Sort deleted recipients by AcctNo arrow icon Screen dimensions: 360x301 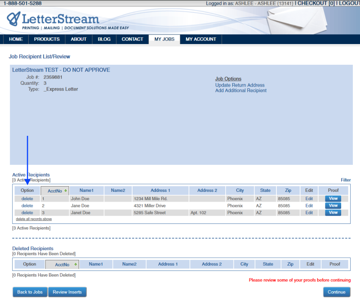75,265
